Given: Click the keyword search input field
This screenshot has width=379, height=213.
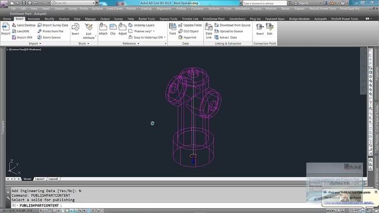Looking at the screenshot, I should click(265, 3).
